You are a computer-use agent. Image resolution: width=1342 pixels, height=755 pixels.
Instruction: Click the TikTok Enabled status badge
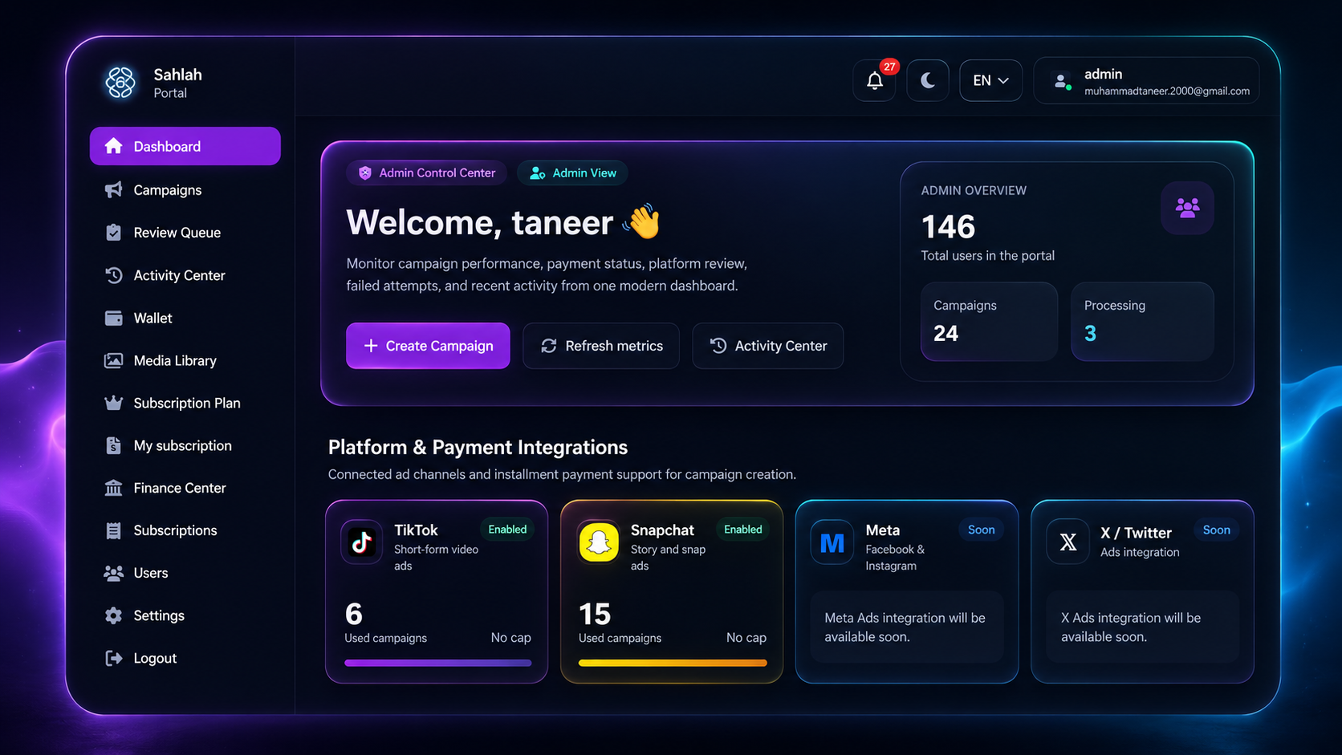pos(507,530)
